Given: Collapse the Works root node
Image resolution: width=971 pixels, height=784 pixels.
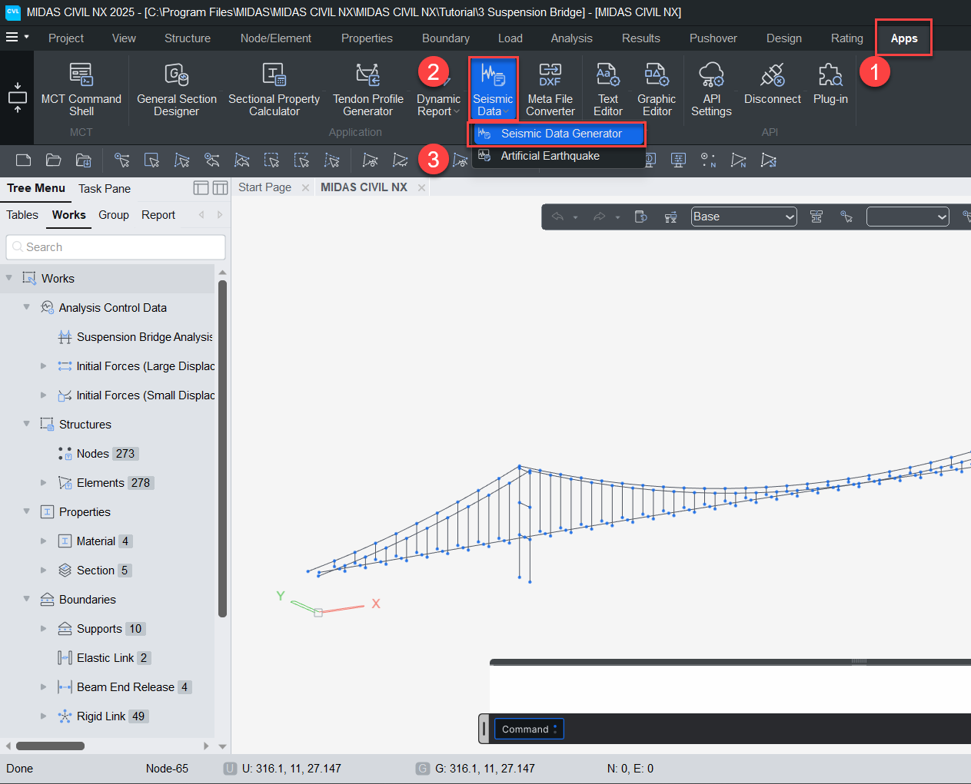Looking at the screenshot, I should pyautogui.click(x=9, y=278).
